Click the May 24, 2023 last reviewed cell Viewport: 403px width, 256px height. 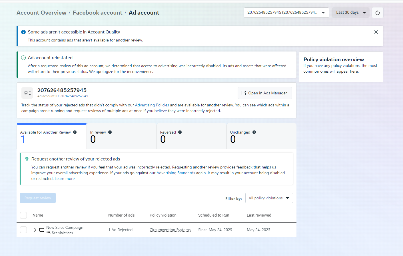pyautogui.click(x=258, y=230)
